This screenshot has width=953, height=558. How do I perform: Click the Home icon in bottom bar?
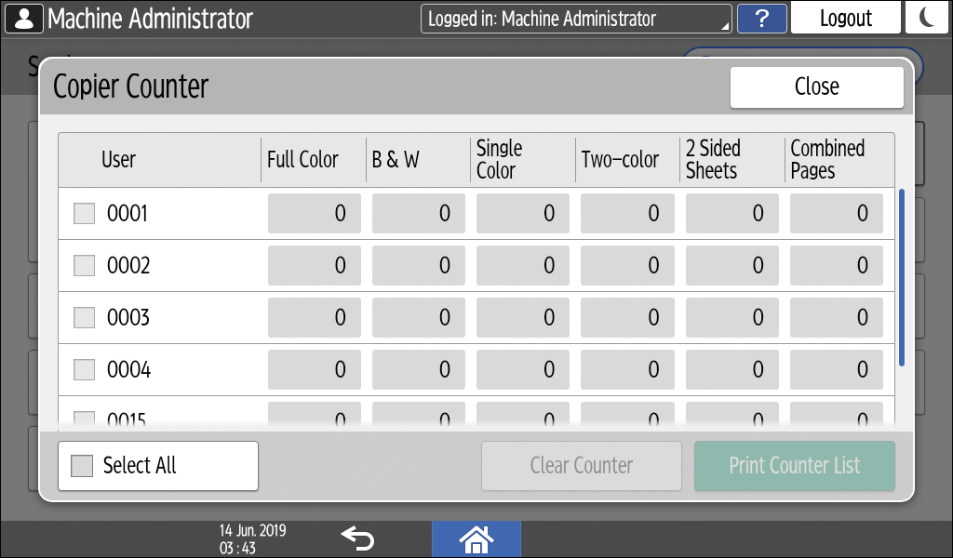tap(476, 538)
